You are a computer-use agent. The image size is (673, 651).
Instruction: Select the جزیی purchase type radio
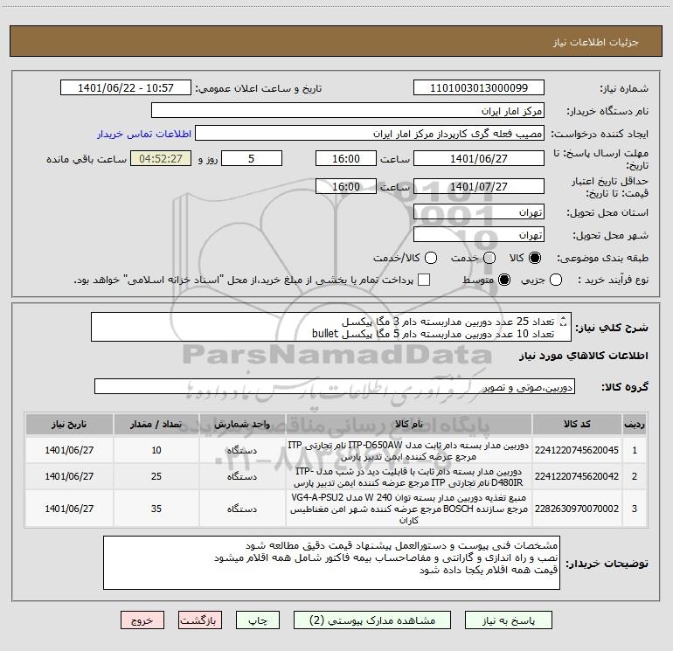(x=556, y=280)
